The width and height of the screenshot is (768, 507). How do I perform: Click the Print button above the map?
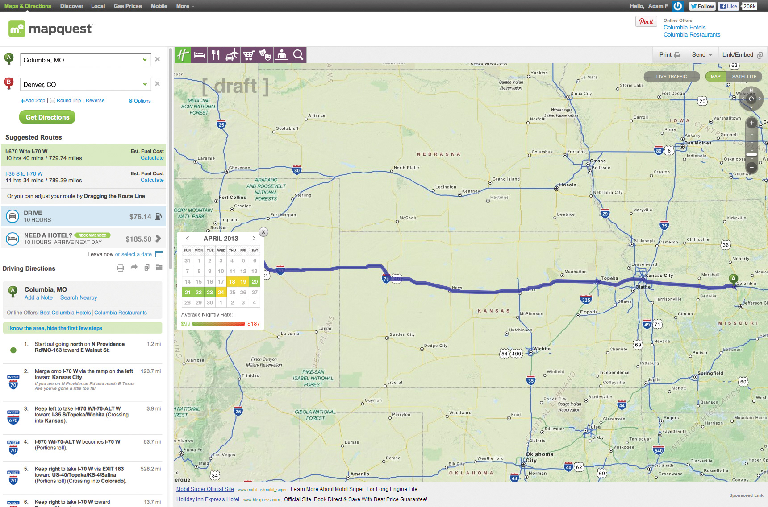[669, 54]
